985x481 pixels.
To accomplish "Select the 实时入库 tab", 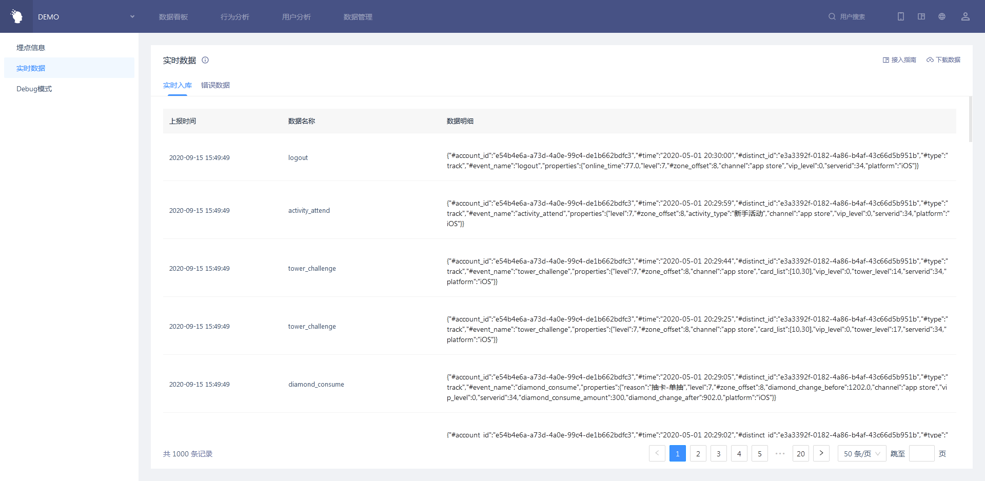I will coord(177,85).
